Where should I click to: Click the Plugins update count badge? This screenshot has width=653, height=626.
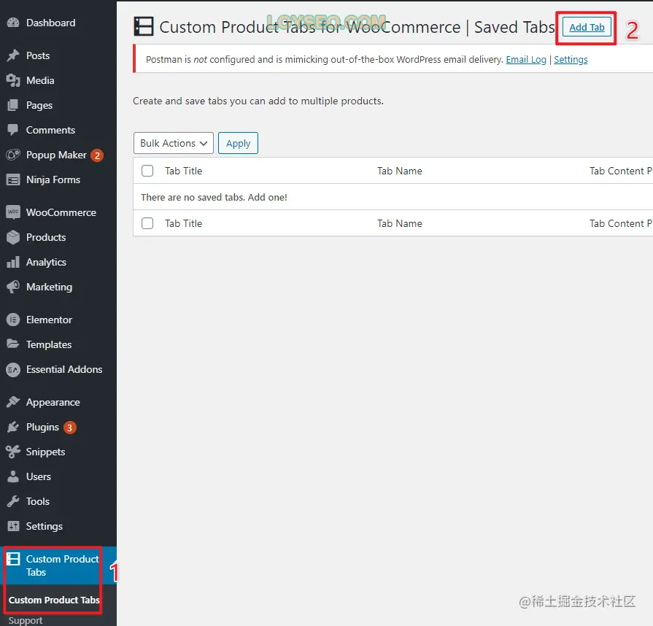pos(69,428)
